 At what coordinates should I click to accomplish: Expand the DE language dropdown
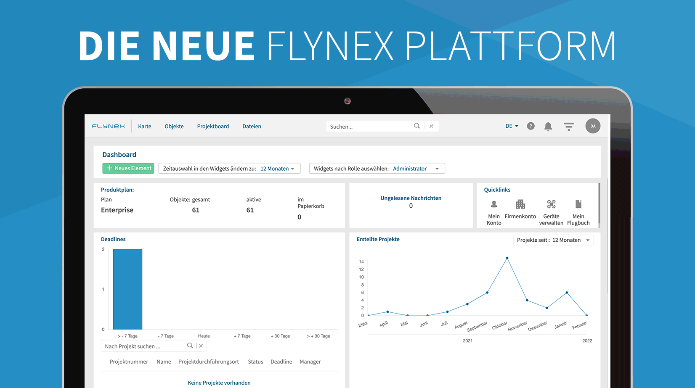coord(512,126)
